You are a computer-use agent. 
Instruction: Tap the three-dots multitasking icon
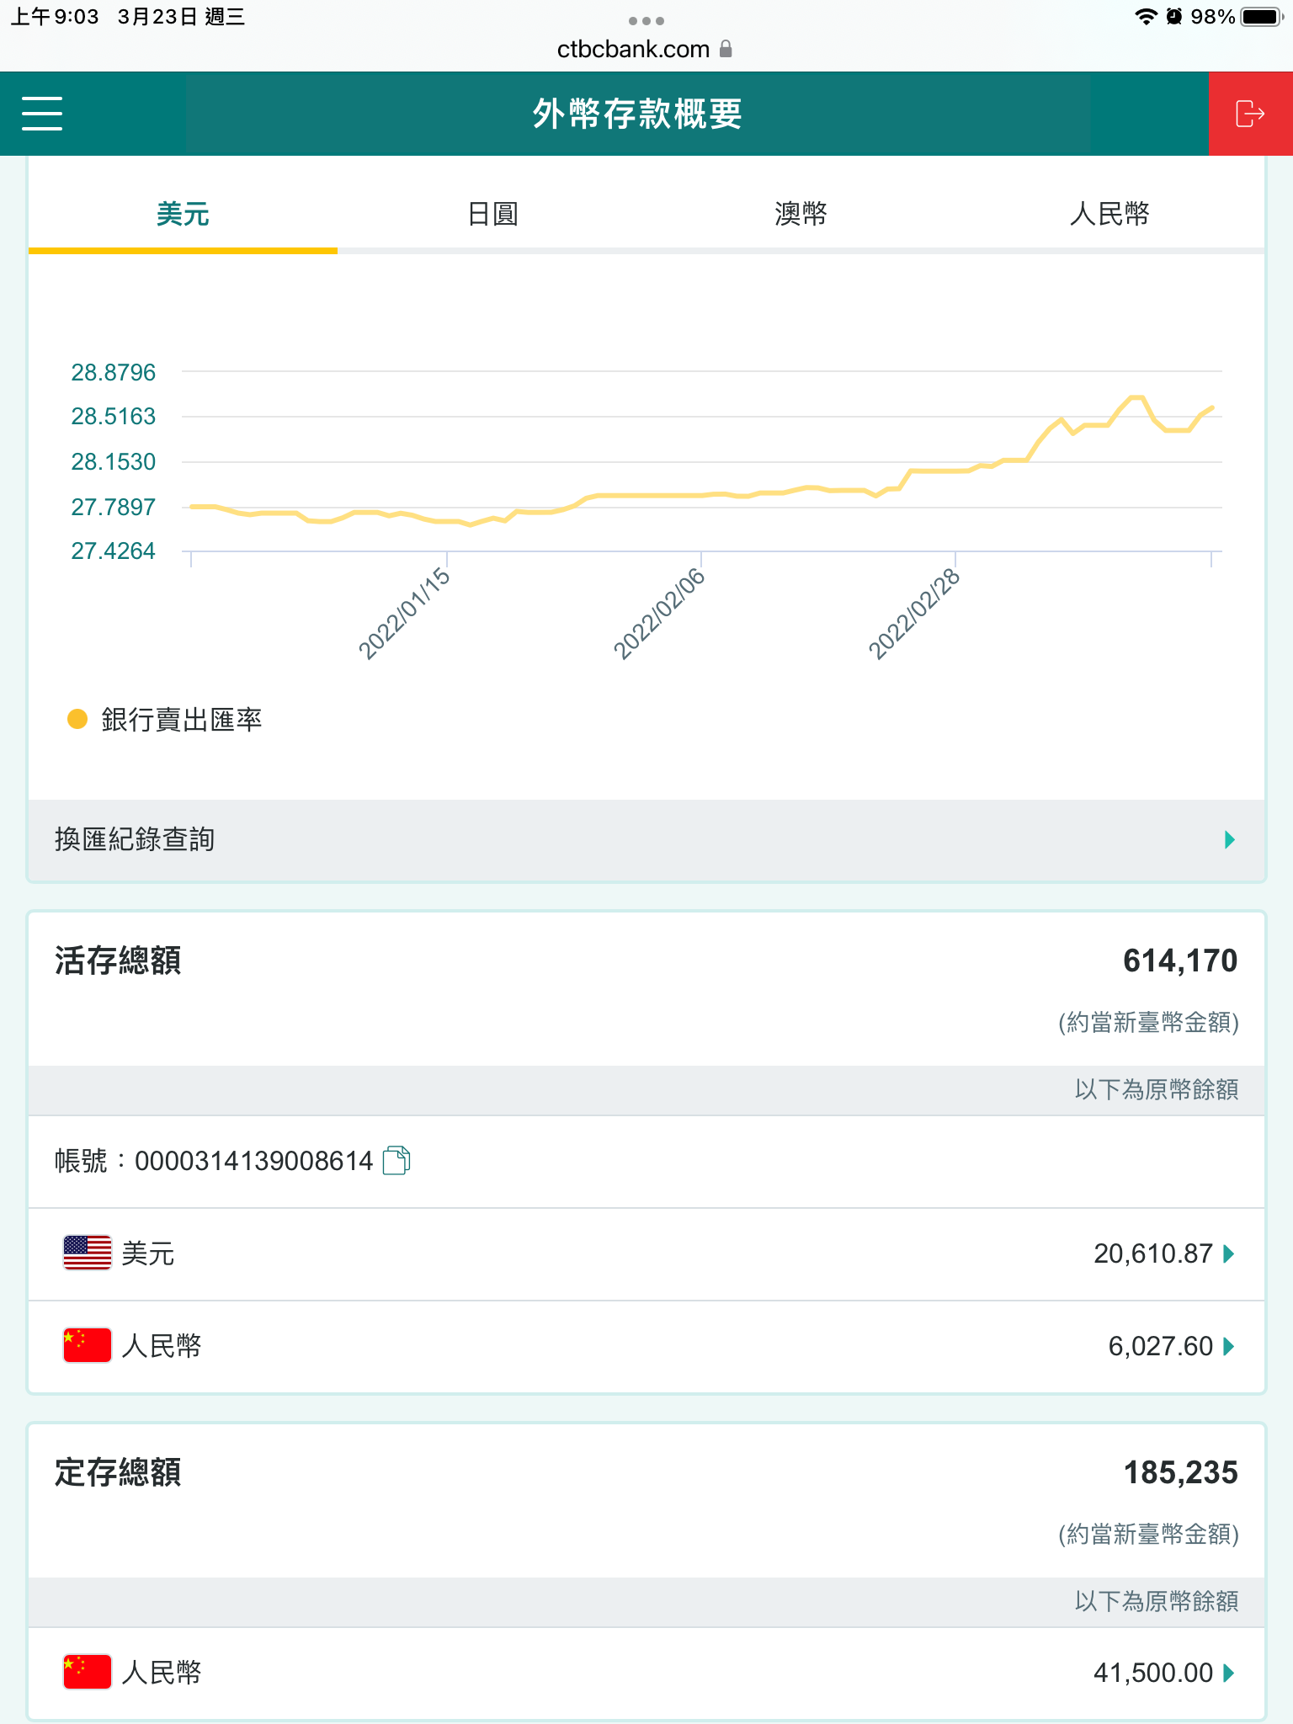(646, 21)
